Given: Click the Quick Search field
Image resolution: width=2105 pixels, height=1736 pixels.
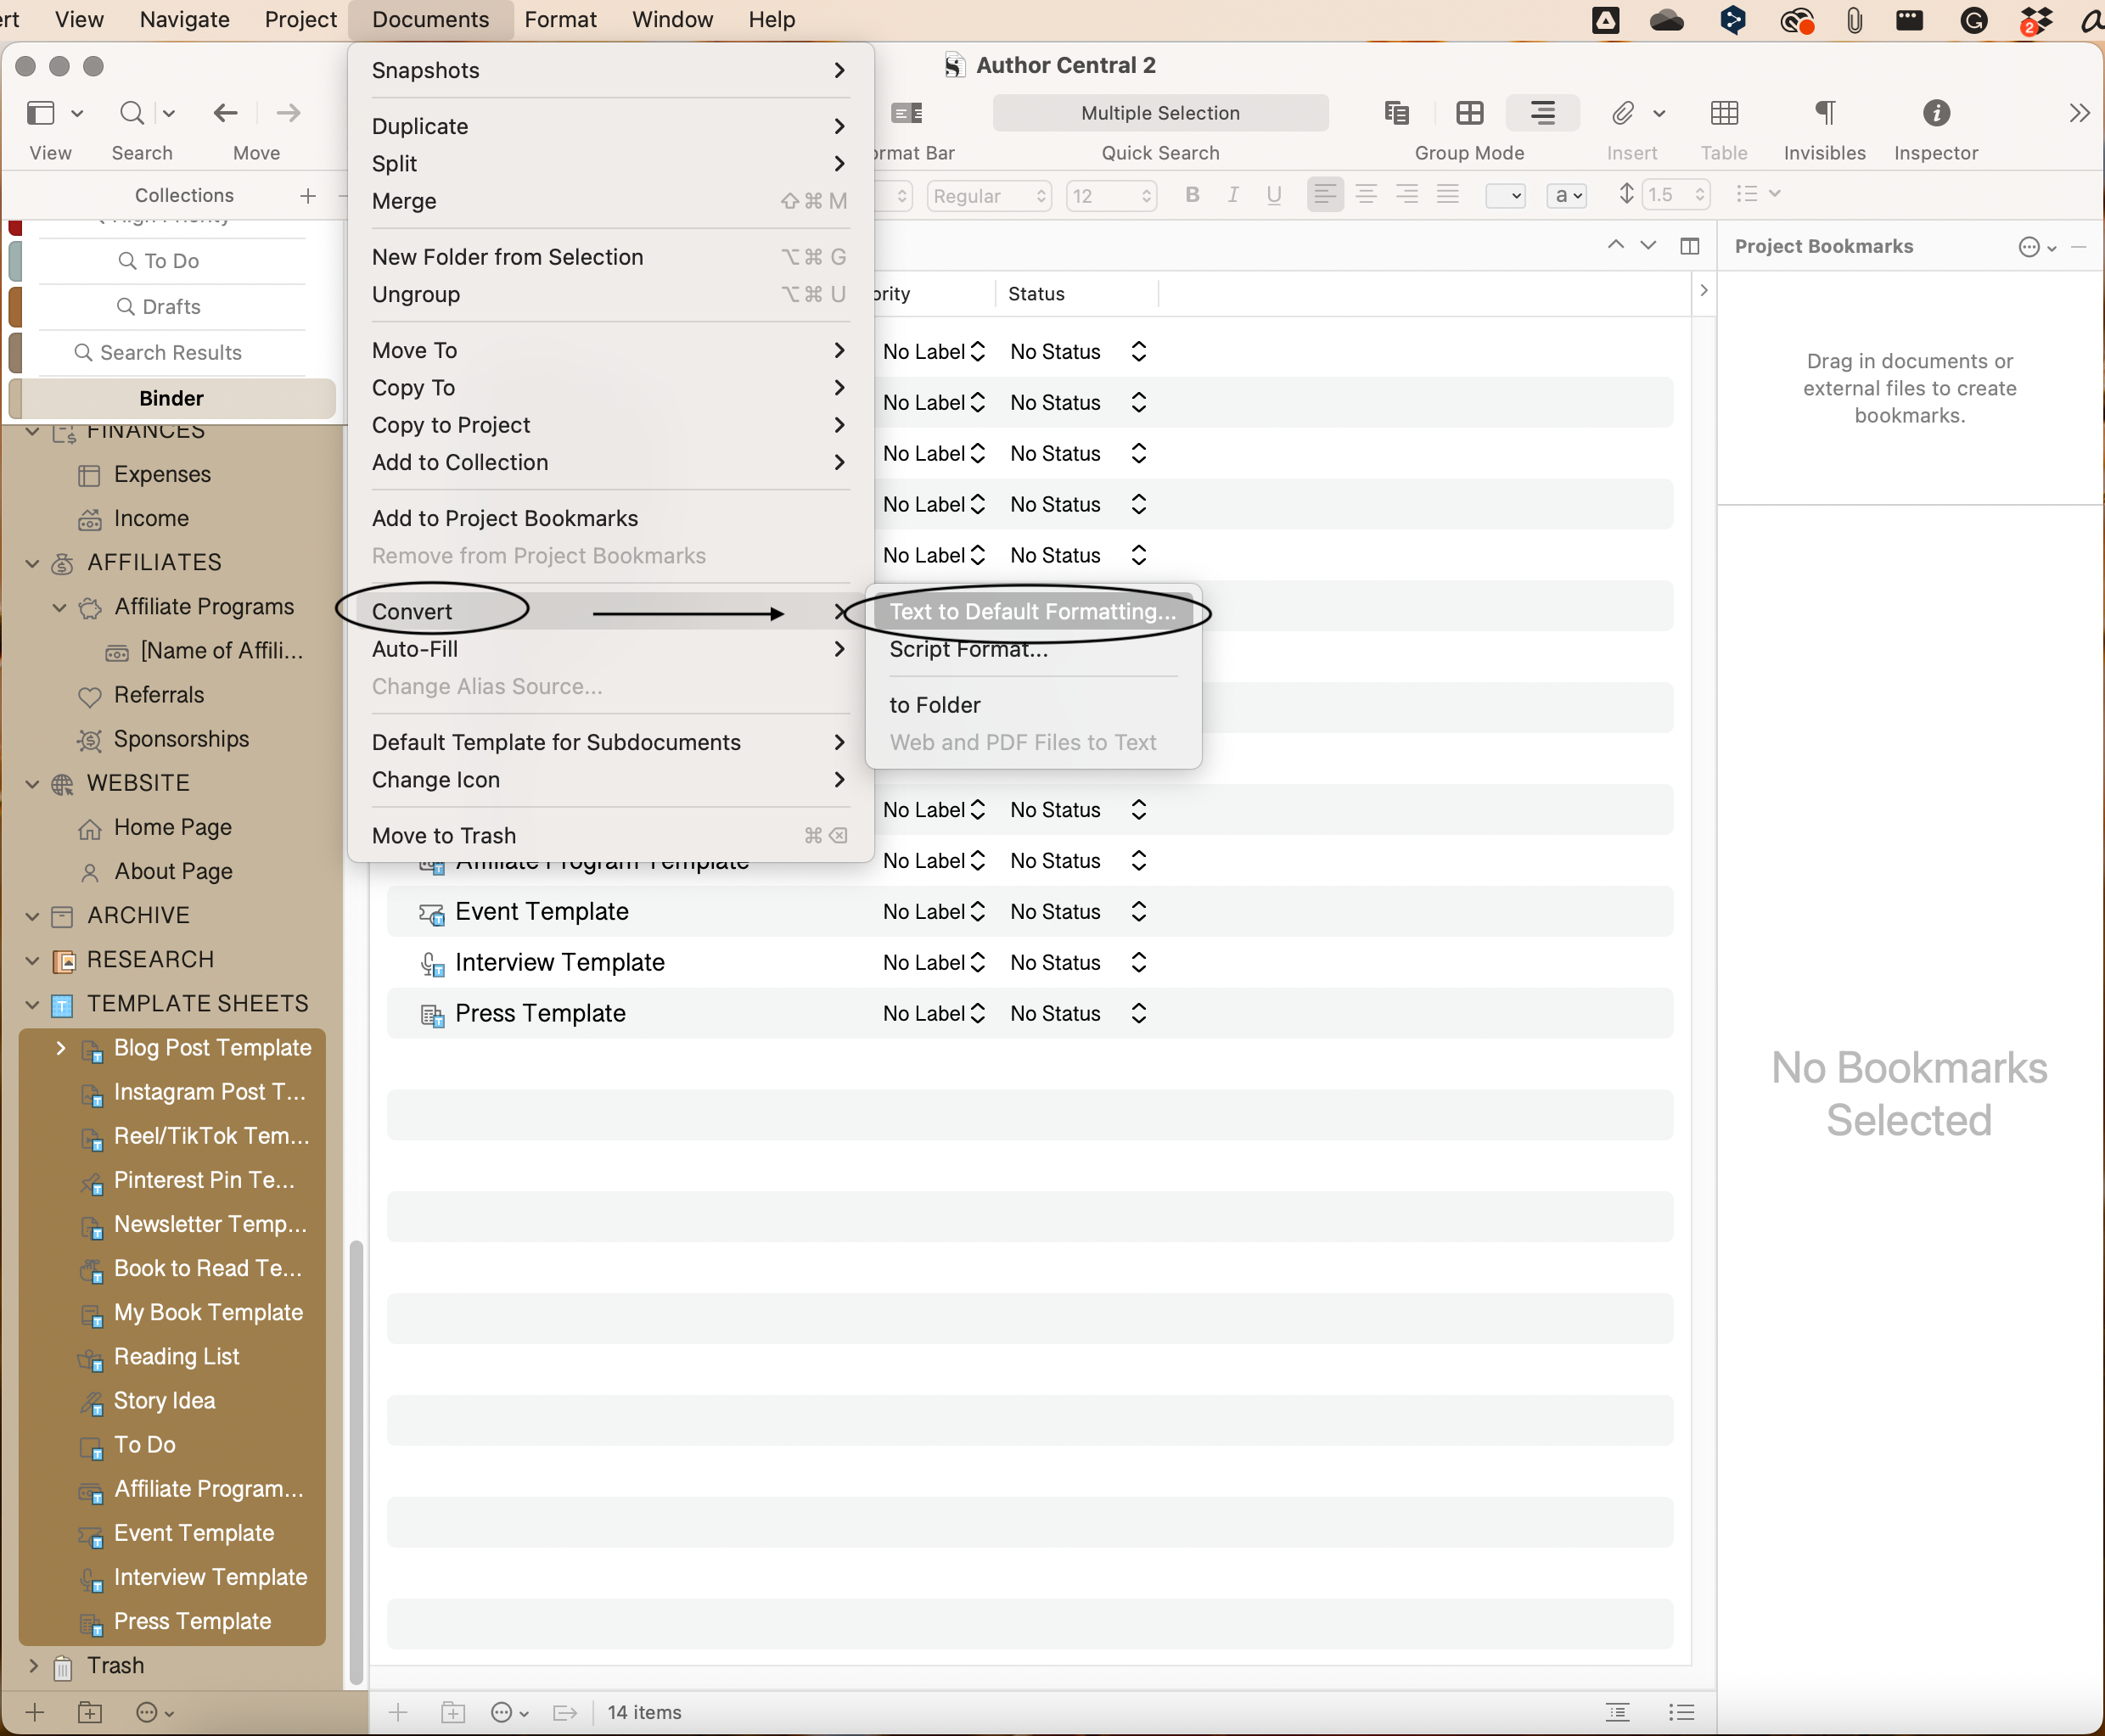Looking at the screenshot, I should 1159,113.
